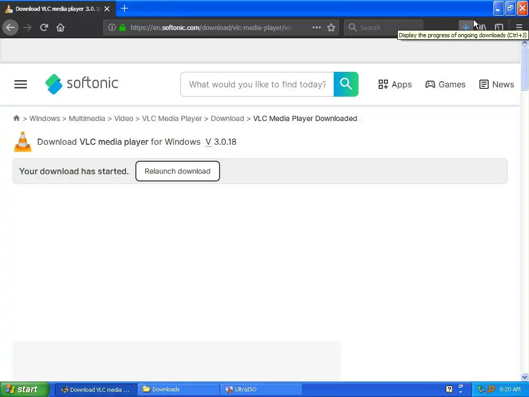Click the taskbar clock 8:20 AM

[510, 389]
